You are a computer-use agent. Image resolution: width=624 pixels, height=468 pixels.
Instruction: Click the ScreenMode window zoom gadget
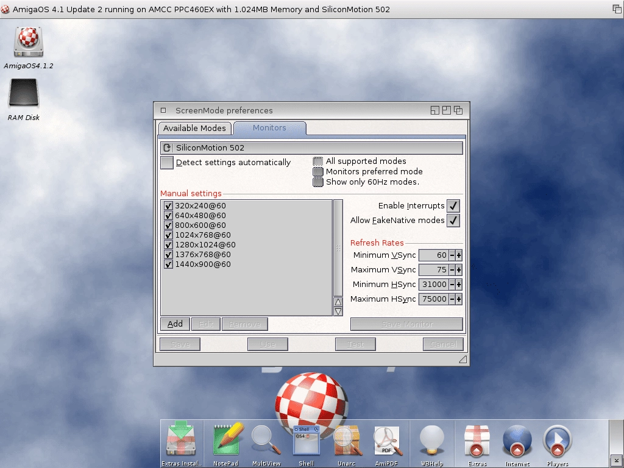point(447,110)
